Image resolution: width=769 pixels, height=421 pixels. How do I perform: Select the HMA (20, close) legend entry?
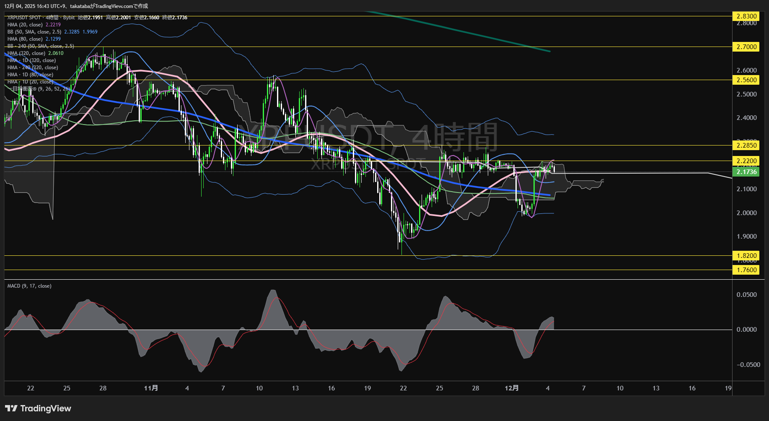tap(25, 25)
